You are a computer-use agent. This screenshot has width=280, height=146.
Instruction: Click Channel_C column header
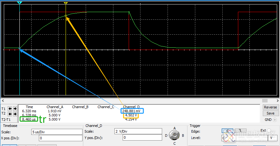click(x=106, y=107)
